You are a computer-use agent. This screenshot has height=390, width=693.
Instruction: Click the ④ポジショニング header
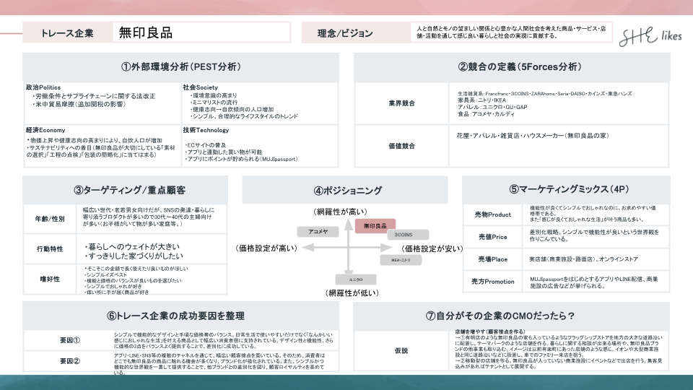click(x=347, y=191)
